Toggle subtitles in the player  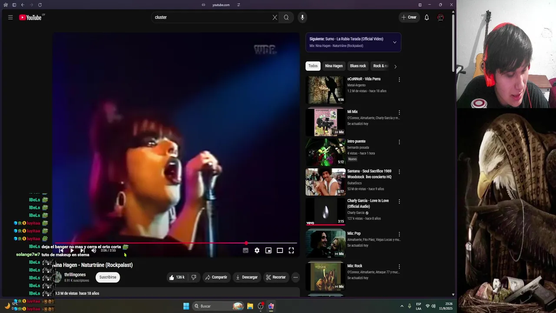(x=245, y=250)
